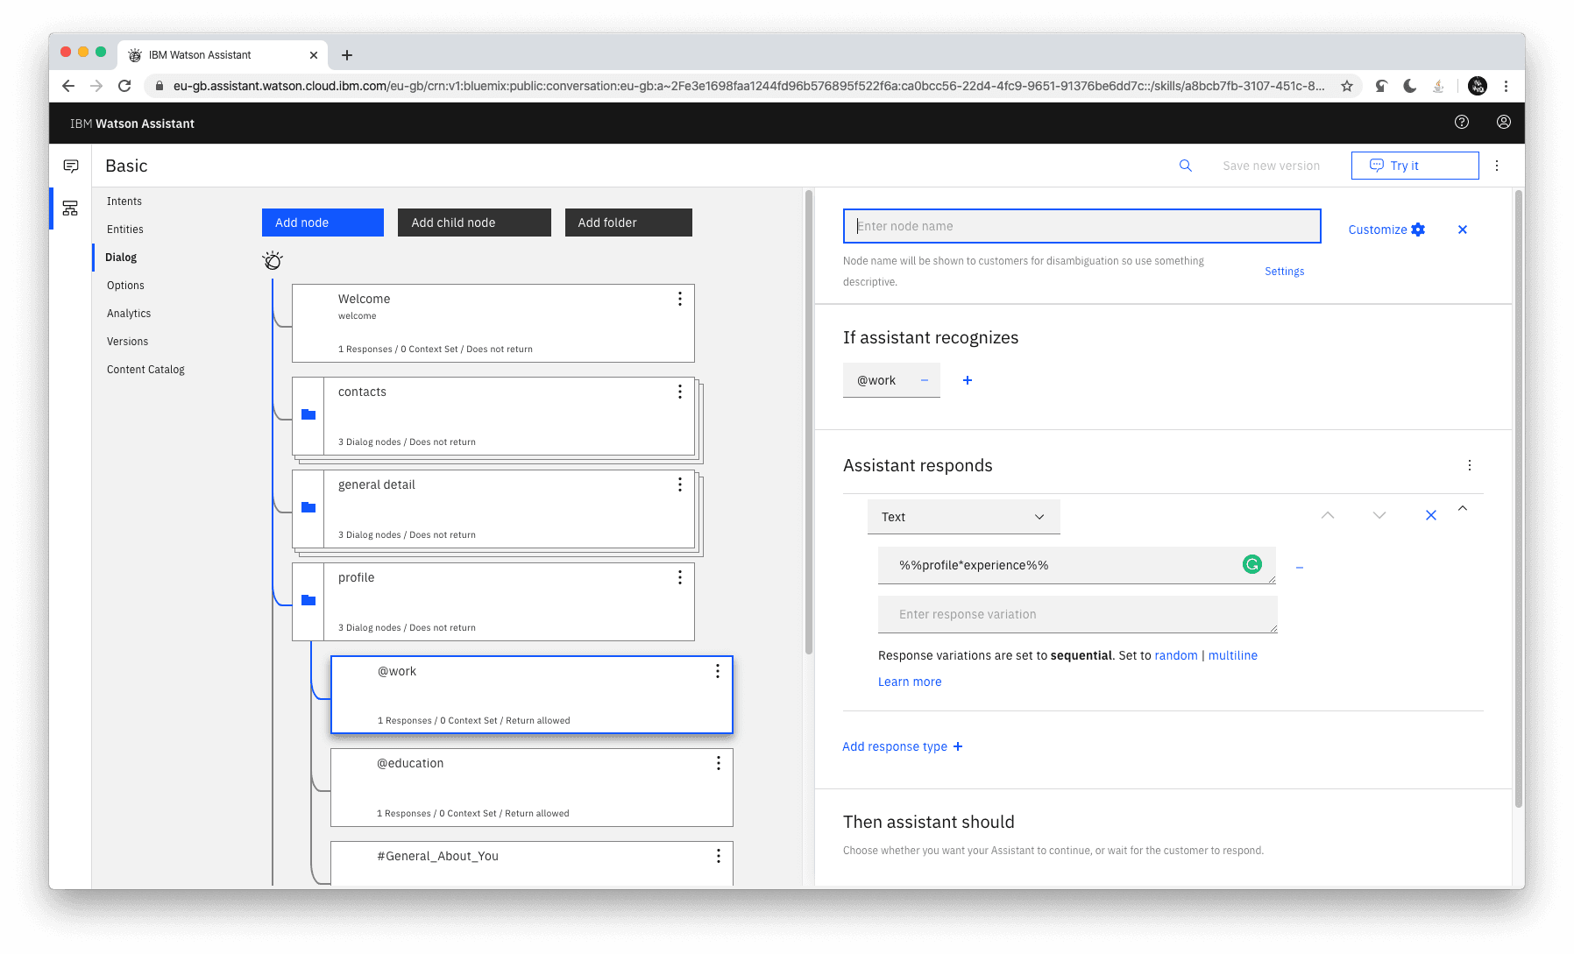Open Analytics in the left menu
Image resolution: width=1574 pixels, height=954 pixels.
[x=128, y=314]
